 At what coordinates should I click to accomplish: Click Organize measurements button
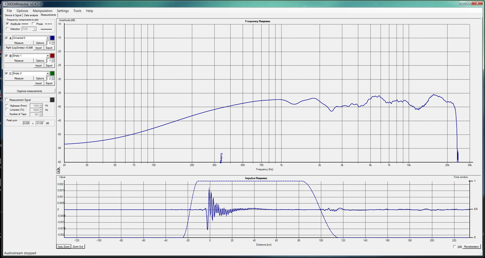[x=30, y=91]
